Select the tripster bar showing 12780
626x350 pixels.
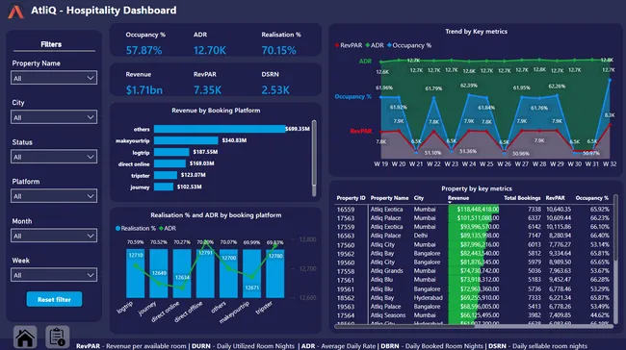point(275,273)
